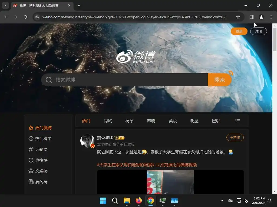Screen dimensions: 277x207
Task: Switch to the 榜单 tab
Action: pos(129,121)
